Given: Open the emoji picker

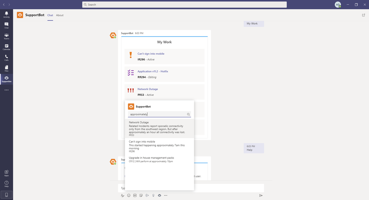Looking at the screenshot, I should (x=129, y=195).
